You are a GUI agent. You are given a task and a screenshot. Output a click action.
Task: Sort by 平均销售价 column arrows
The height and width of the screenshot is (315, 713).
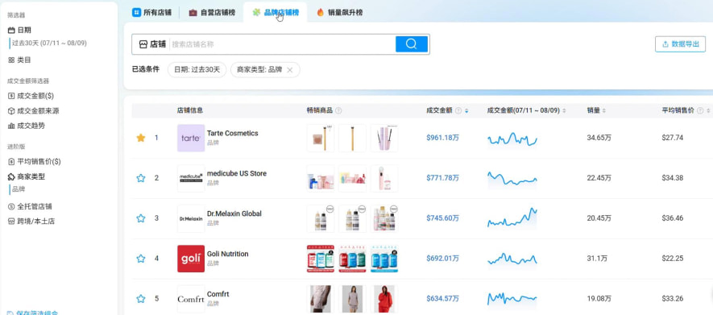point(709,110)
